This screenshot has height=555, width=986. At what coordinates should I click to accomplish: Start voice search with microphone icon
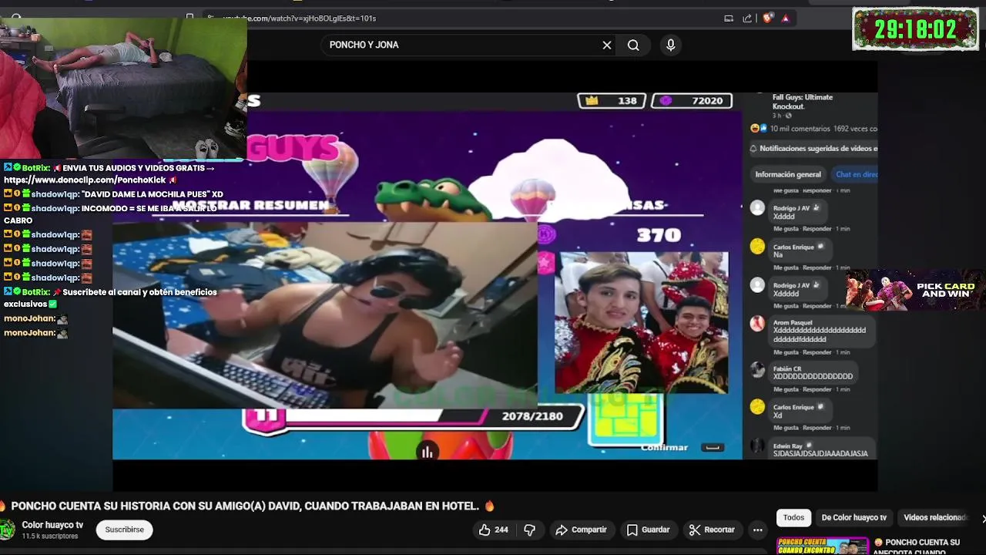click(x=671, y=45)
